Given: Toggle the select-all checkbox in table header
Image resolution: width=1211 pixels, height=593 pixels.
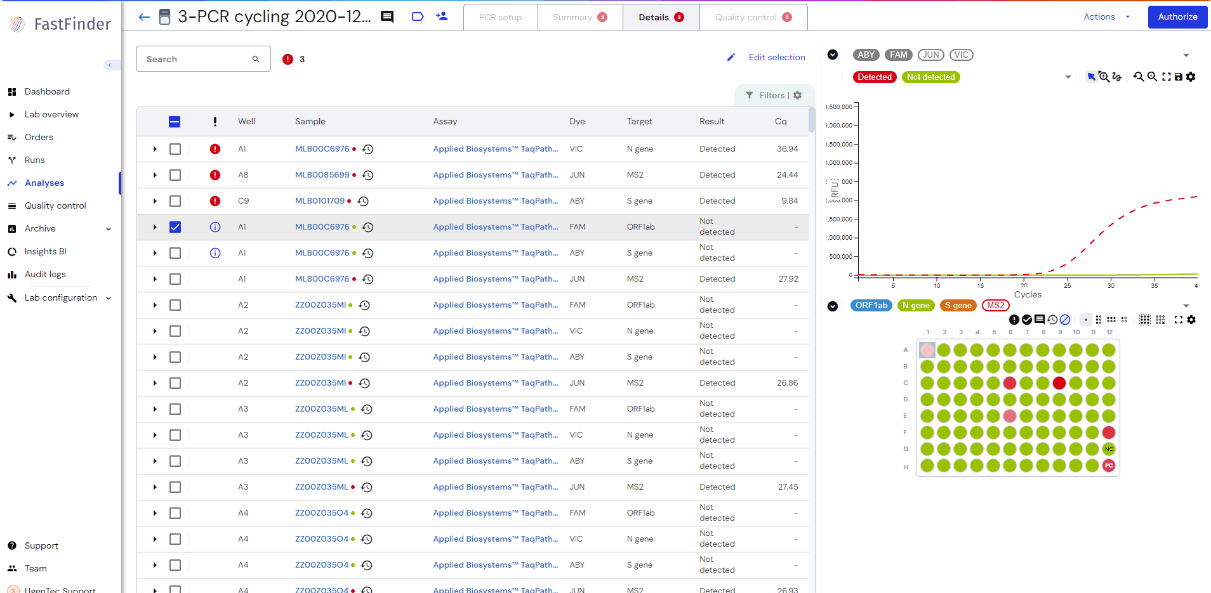Looking at the screenshot, I should pos(175,122).
